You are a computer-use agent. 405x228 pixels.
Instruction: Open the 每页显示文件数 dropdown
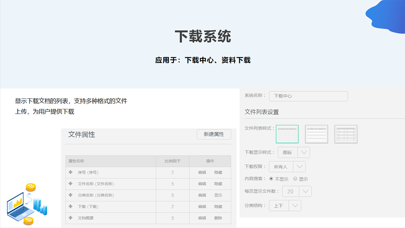(x=305, y=191)
